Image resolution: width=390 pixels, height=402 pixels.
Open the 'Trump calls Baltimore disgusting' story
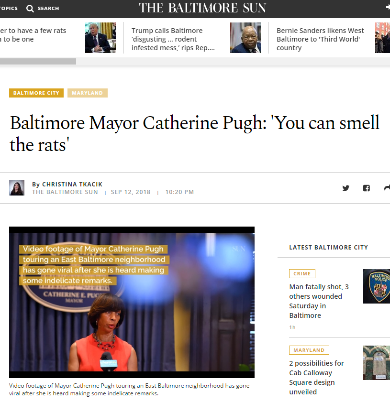pos(173,39)
